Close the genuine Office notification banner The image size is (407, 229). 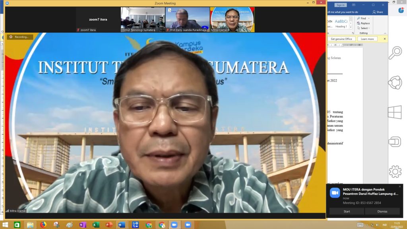pyautogui.click(x=385, y=39)
